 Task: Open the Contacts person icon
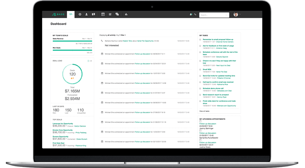(x=86, y=14)
